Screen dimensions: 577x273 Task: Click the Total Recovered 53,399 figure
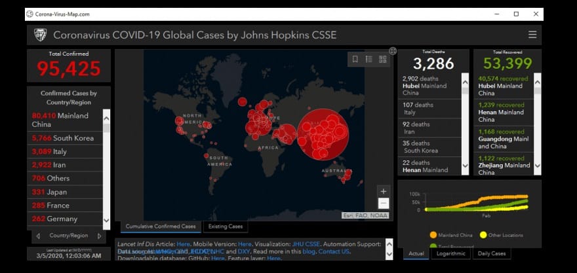point(507,64)
